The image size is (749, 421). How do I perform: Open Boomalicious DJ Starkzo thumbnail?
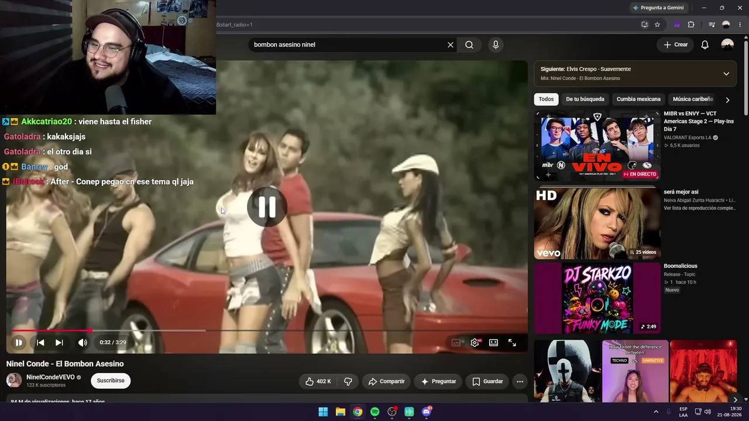pyautogui.click(x=597, y=298)
